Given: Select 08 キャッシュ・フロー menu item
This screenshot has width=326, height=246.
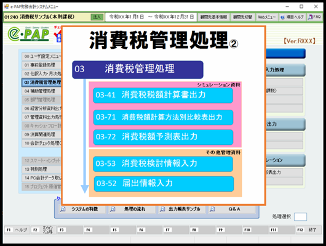Looking at the screenshot, I should (x=42, y=126).
